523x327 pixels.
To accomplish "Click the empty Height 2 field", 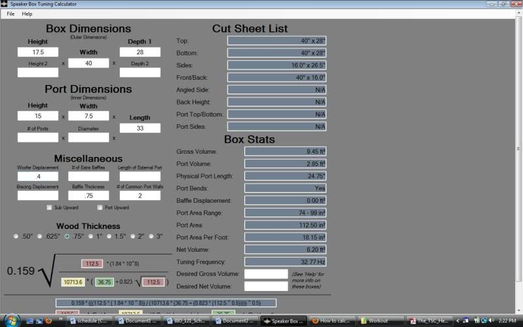I will 38,73.
